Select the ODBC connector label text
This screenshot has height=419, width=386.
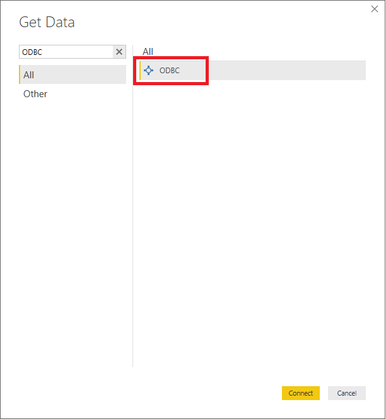170,71
